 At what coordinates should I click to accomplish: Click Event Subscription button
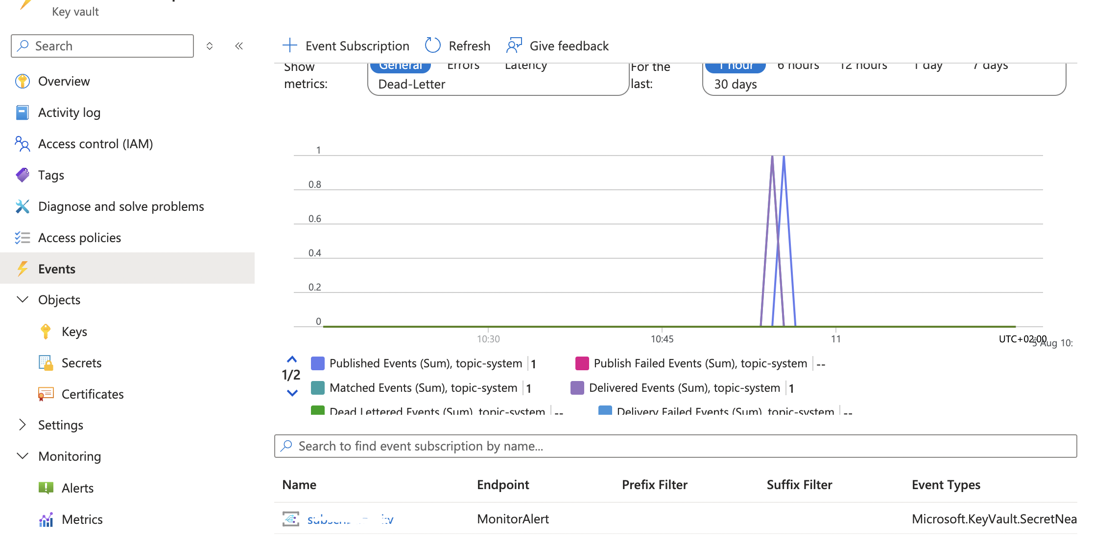[x=346, y=45]
